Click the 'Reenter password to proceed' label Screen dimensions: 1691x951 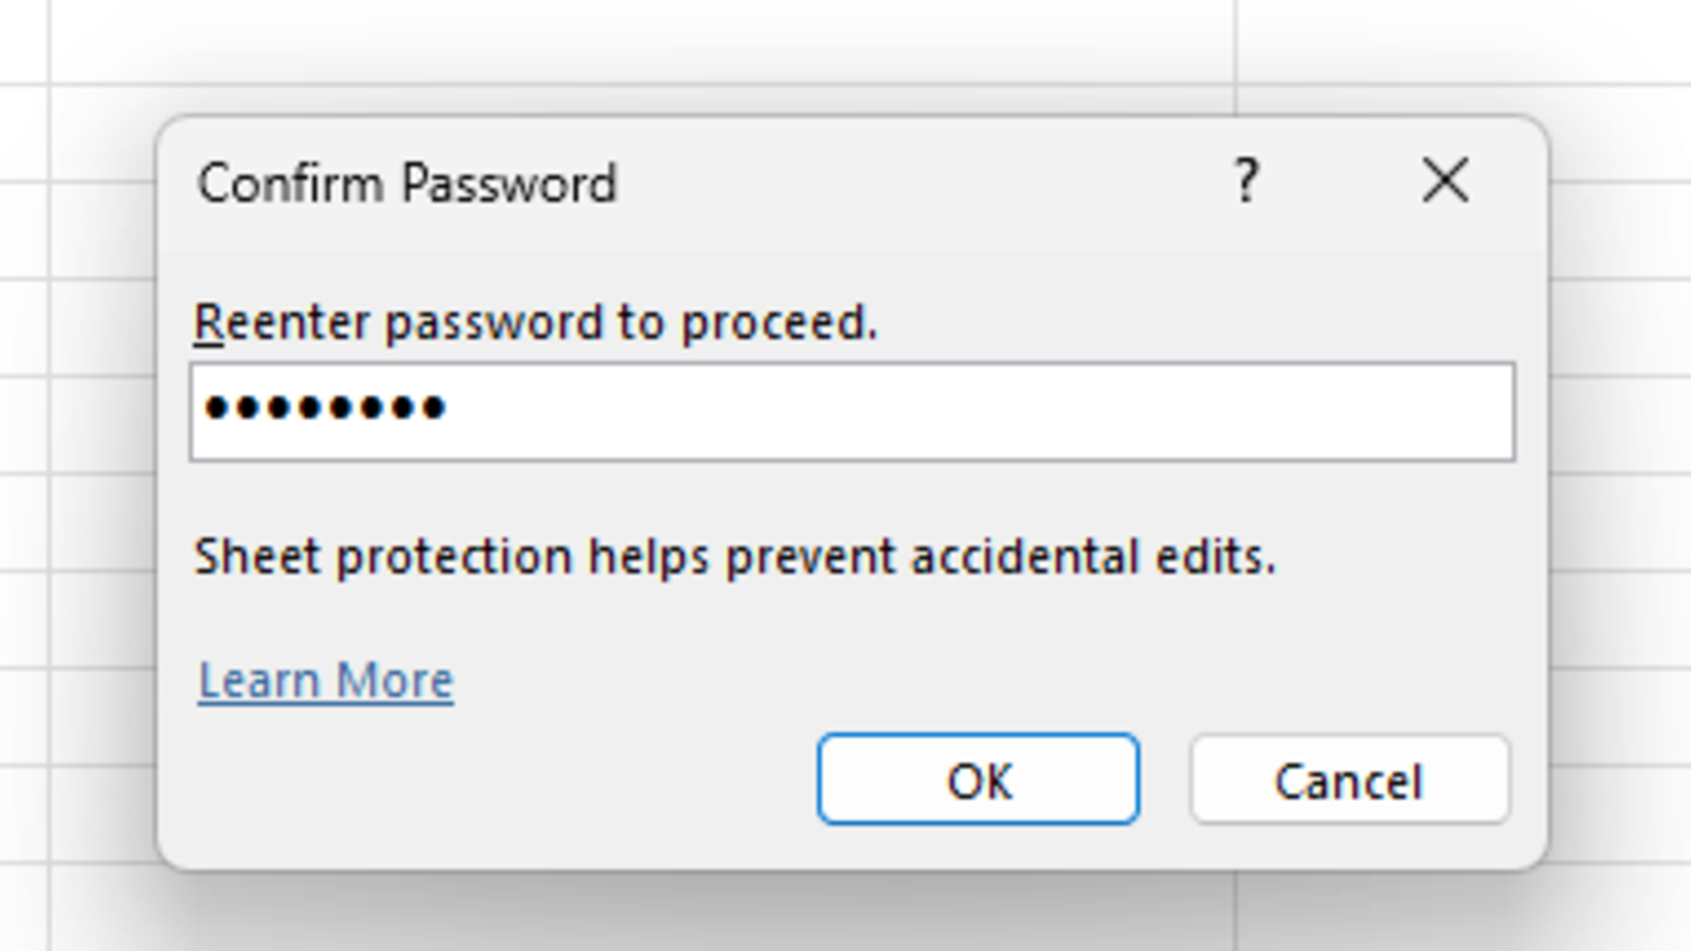[535, 322]
